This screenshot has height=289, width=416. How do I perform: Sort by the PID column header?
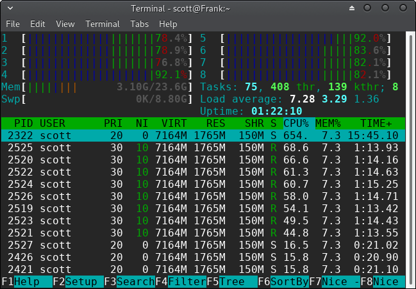23,124
